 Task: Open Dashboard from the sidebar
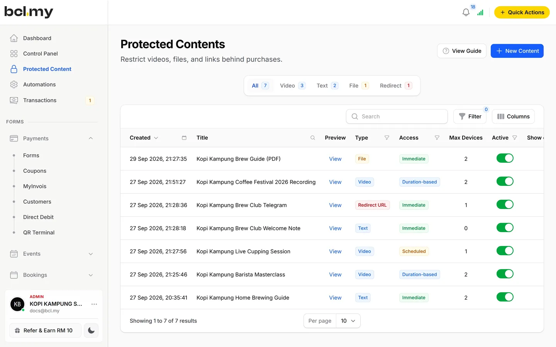pyautogui.click(x=37, y=38)
